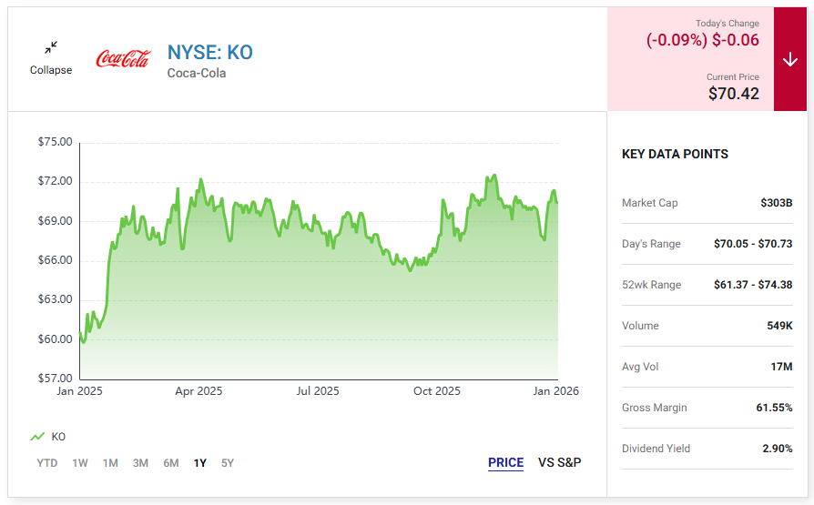This screenshot has height=505, width=814.
Task: Select the 1Y time range
Action: [200, 463]
